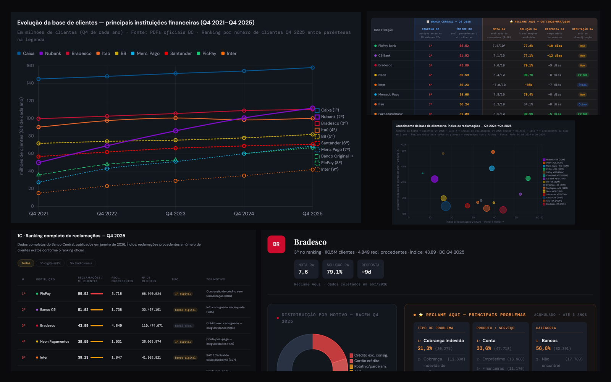This screenshot has height=382, width=611.
Task: Hide the BB series in top line-chart legend
Action: (x=121, y=53)
